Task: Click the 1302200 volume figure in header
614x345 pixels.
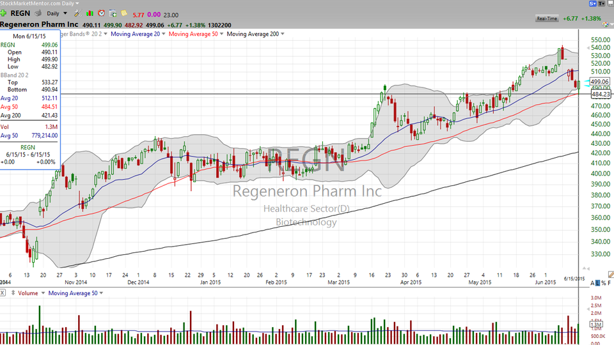Action: (219, 25)
